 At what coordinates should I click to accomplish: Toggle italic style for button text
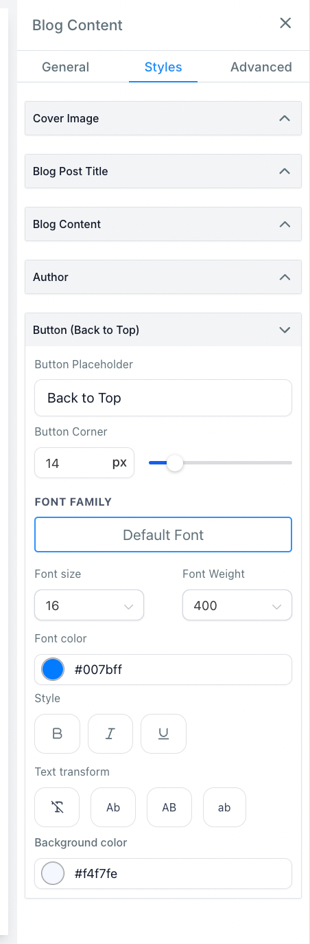coord(110,734)
